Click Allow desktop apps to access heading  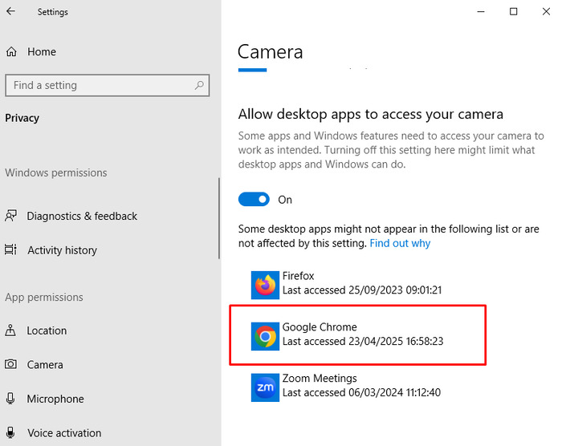click(371, 114)
